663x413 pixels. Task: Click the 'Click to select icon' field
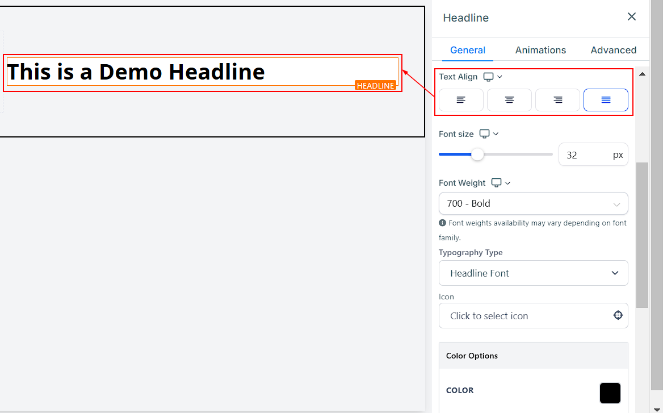(x=533, y=315)
